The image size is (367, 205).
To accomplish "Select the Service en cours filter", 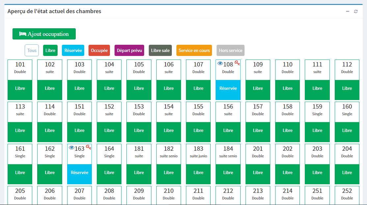I will (194, 51).
